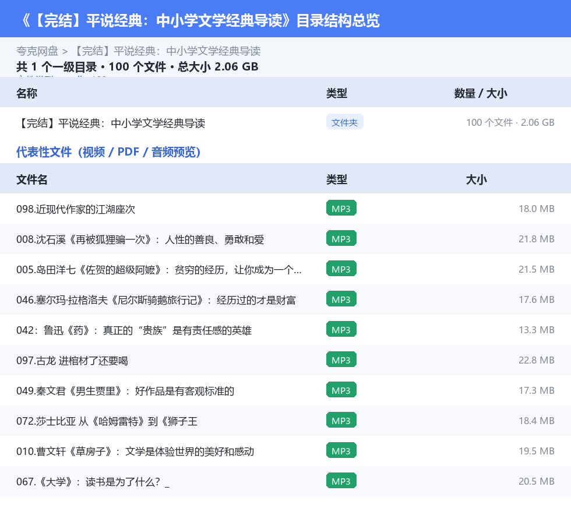Click the 名称 column header
Image resolution: width=571 pixels, height=515 pixels.
(27, 94)
